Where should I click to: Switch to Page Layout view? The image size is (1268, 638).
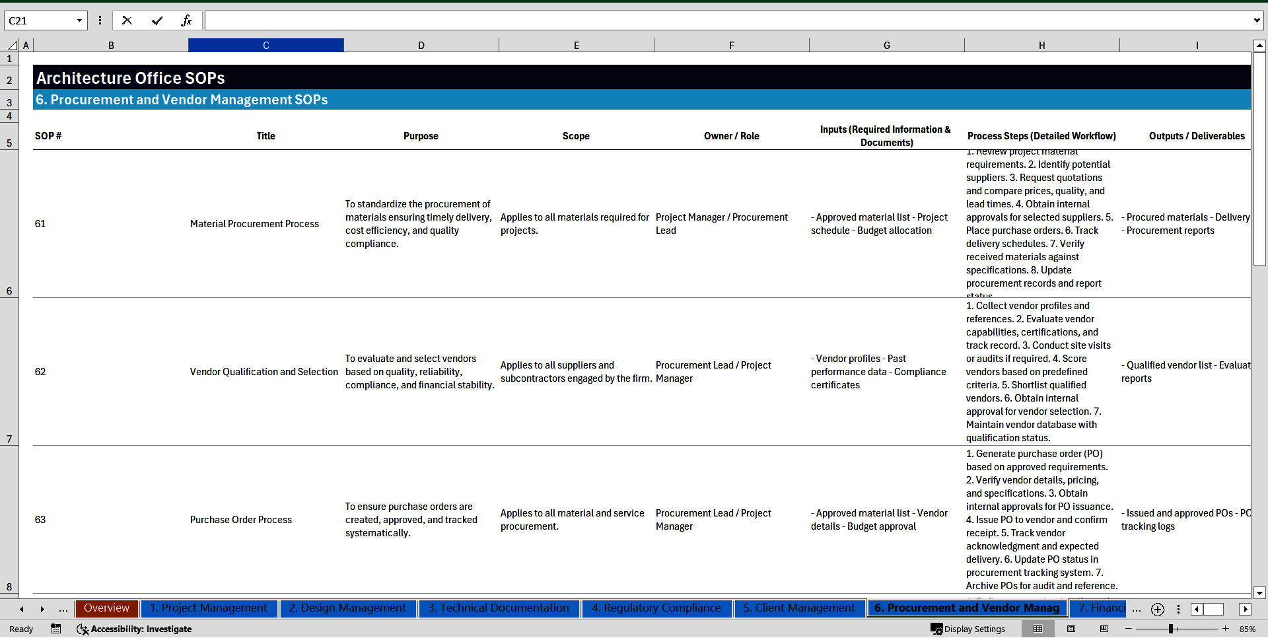pyautogui.click(x=1071, y=629)
